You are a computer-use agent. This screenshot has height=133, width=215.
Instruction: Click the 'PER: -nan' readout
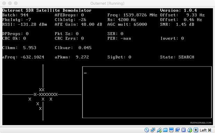click(119, 38)
